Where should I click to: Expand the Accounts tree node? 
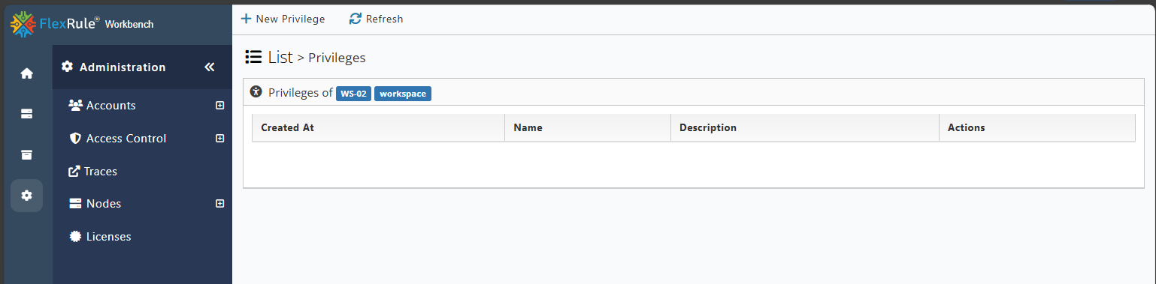[x=220, y=106]
